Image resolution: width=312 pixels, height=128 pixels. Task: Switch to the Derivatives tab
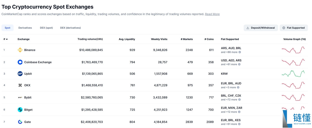pyautogui.click(x=25, y=28)
